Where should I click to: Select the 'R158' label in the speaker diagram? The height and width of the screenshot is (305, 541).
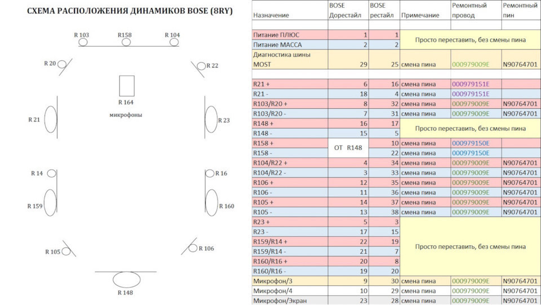click(125, 35)
